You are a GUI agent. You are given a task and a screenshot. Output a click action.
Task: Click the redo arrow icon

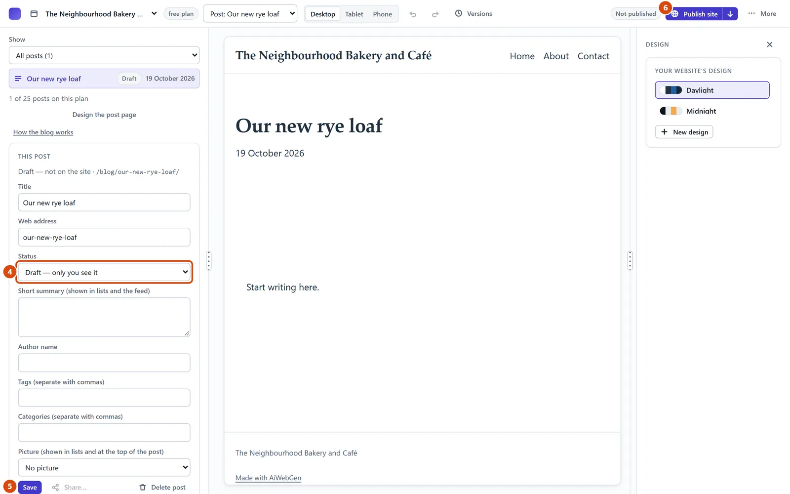pos(435,14)
